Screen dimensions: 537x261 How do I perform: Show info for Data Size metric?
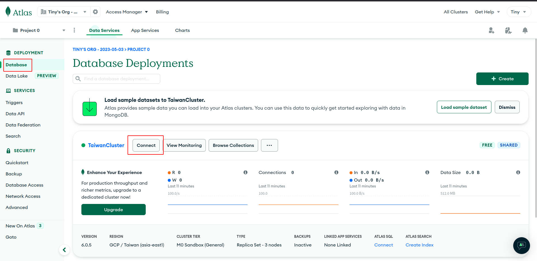click(518, 172)
